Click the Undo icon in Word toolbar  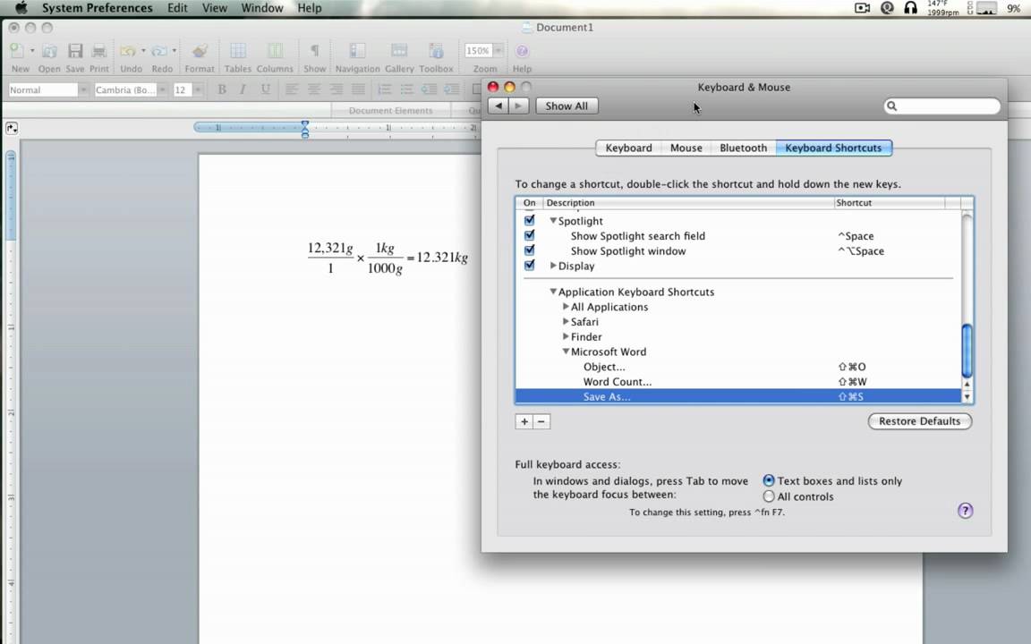(128, 51)
